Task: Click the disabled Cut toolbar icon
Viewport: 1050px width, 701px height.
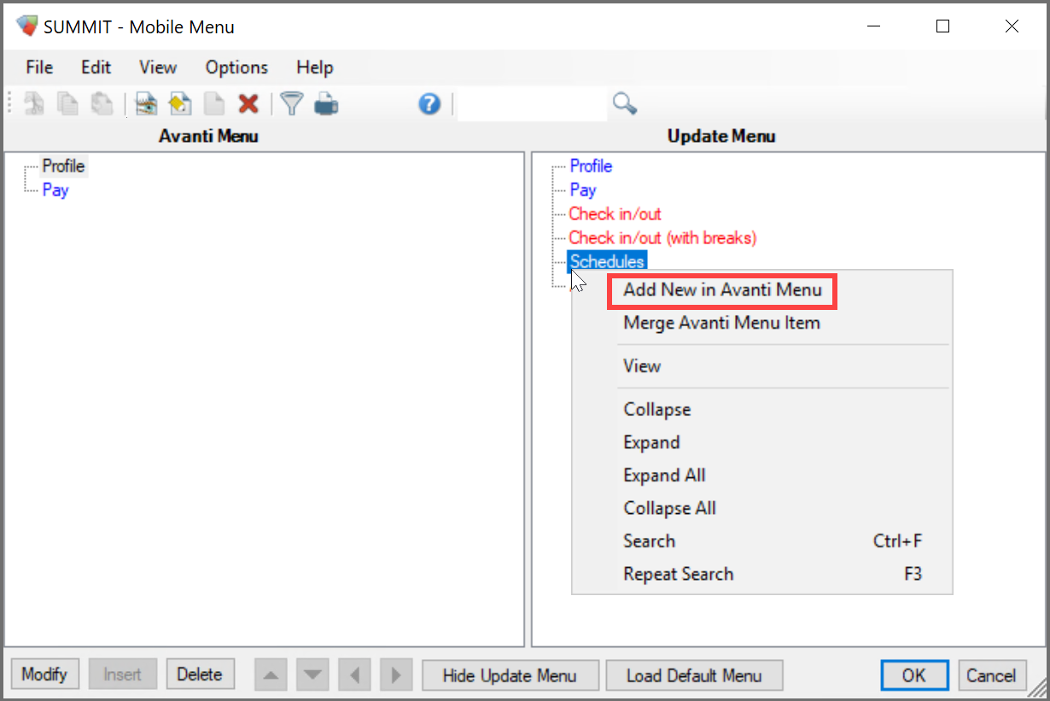Action: point(34,104)
